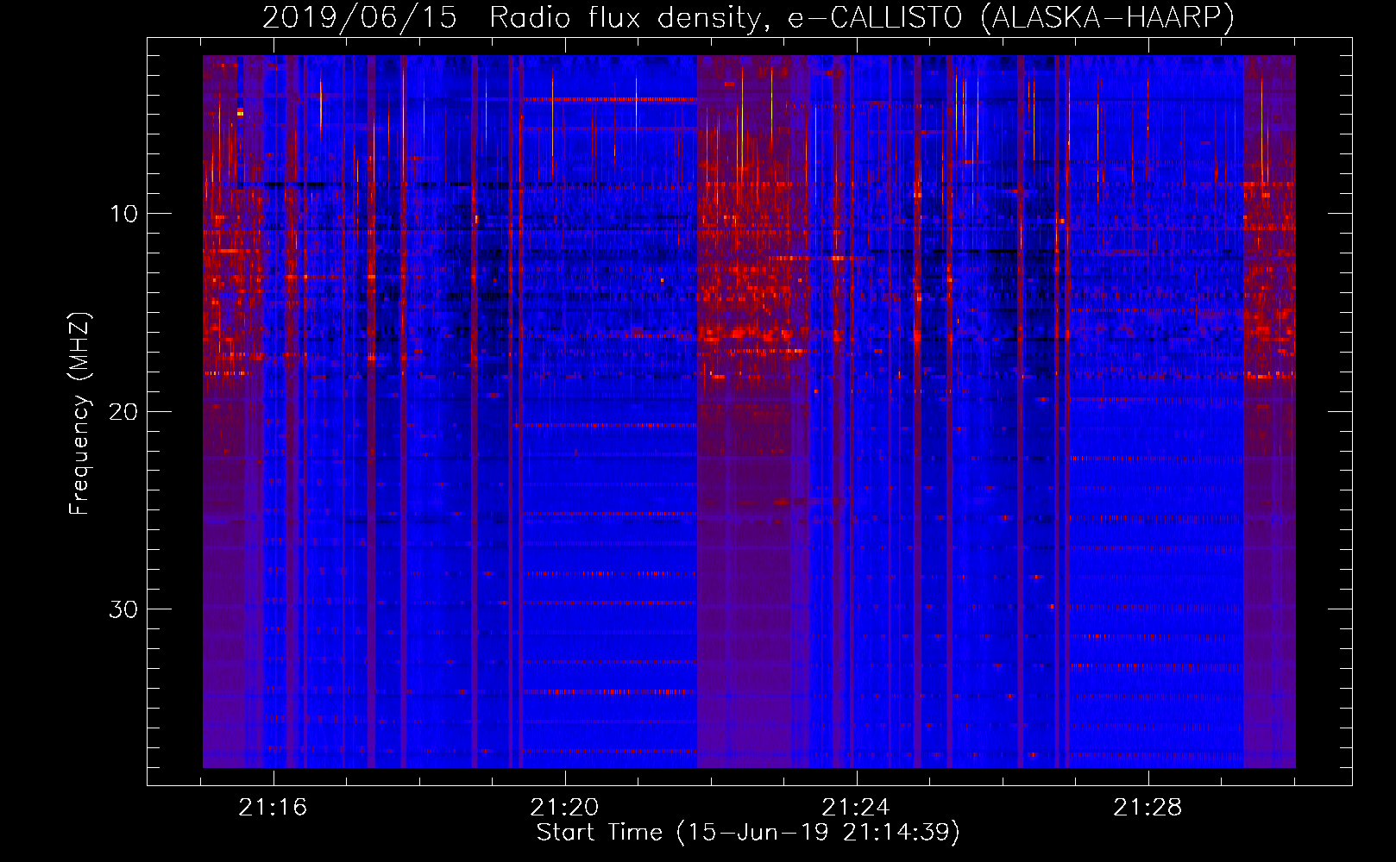1396x862 pixels.
Task: Click the 30 MHz frequency tick label
Action: 123,609
